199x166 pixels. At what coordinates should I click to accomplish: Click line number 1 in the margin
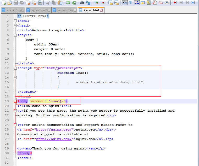8,16
